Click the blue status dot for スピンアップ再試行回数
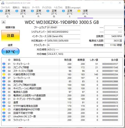The image size is (125, 128). click(4, 85)
